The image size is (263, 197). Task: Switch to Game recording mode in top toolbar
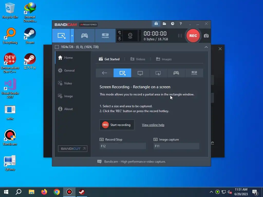(x=84, y=35)
